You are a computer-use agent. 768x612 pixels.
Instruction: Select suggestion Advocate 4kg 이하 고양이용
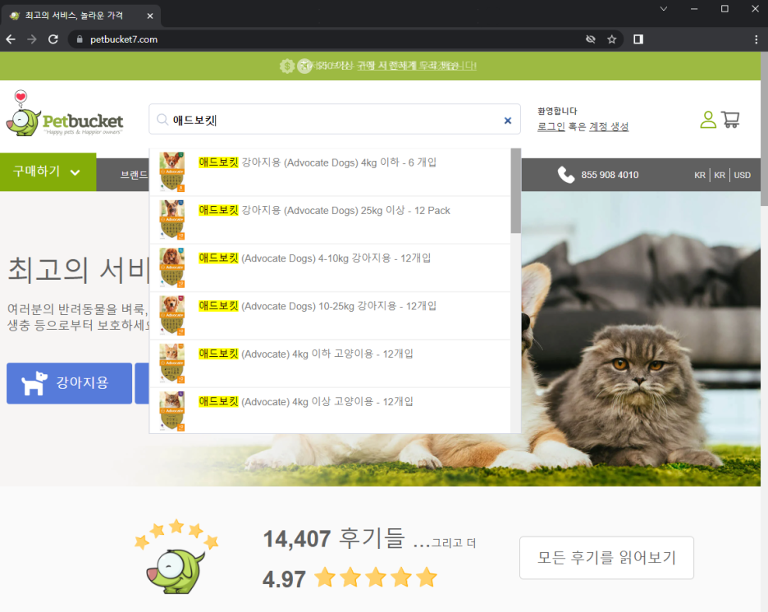click(330, 363)
